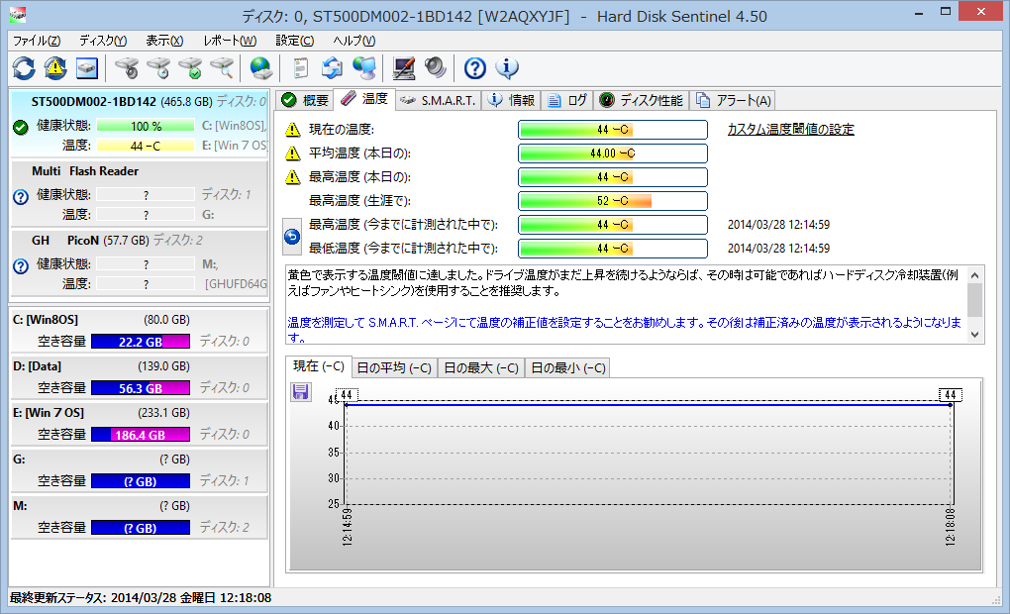Select the Multi Flash Reader disk entry
The width and height of the screenshot is (1010, 614).
(x=140, y=193)
